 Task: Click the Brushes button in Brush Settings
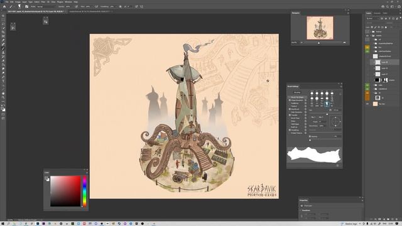coord(297,92)
